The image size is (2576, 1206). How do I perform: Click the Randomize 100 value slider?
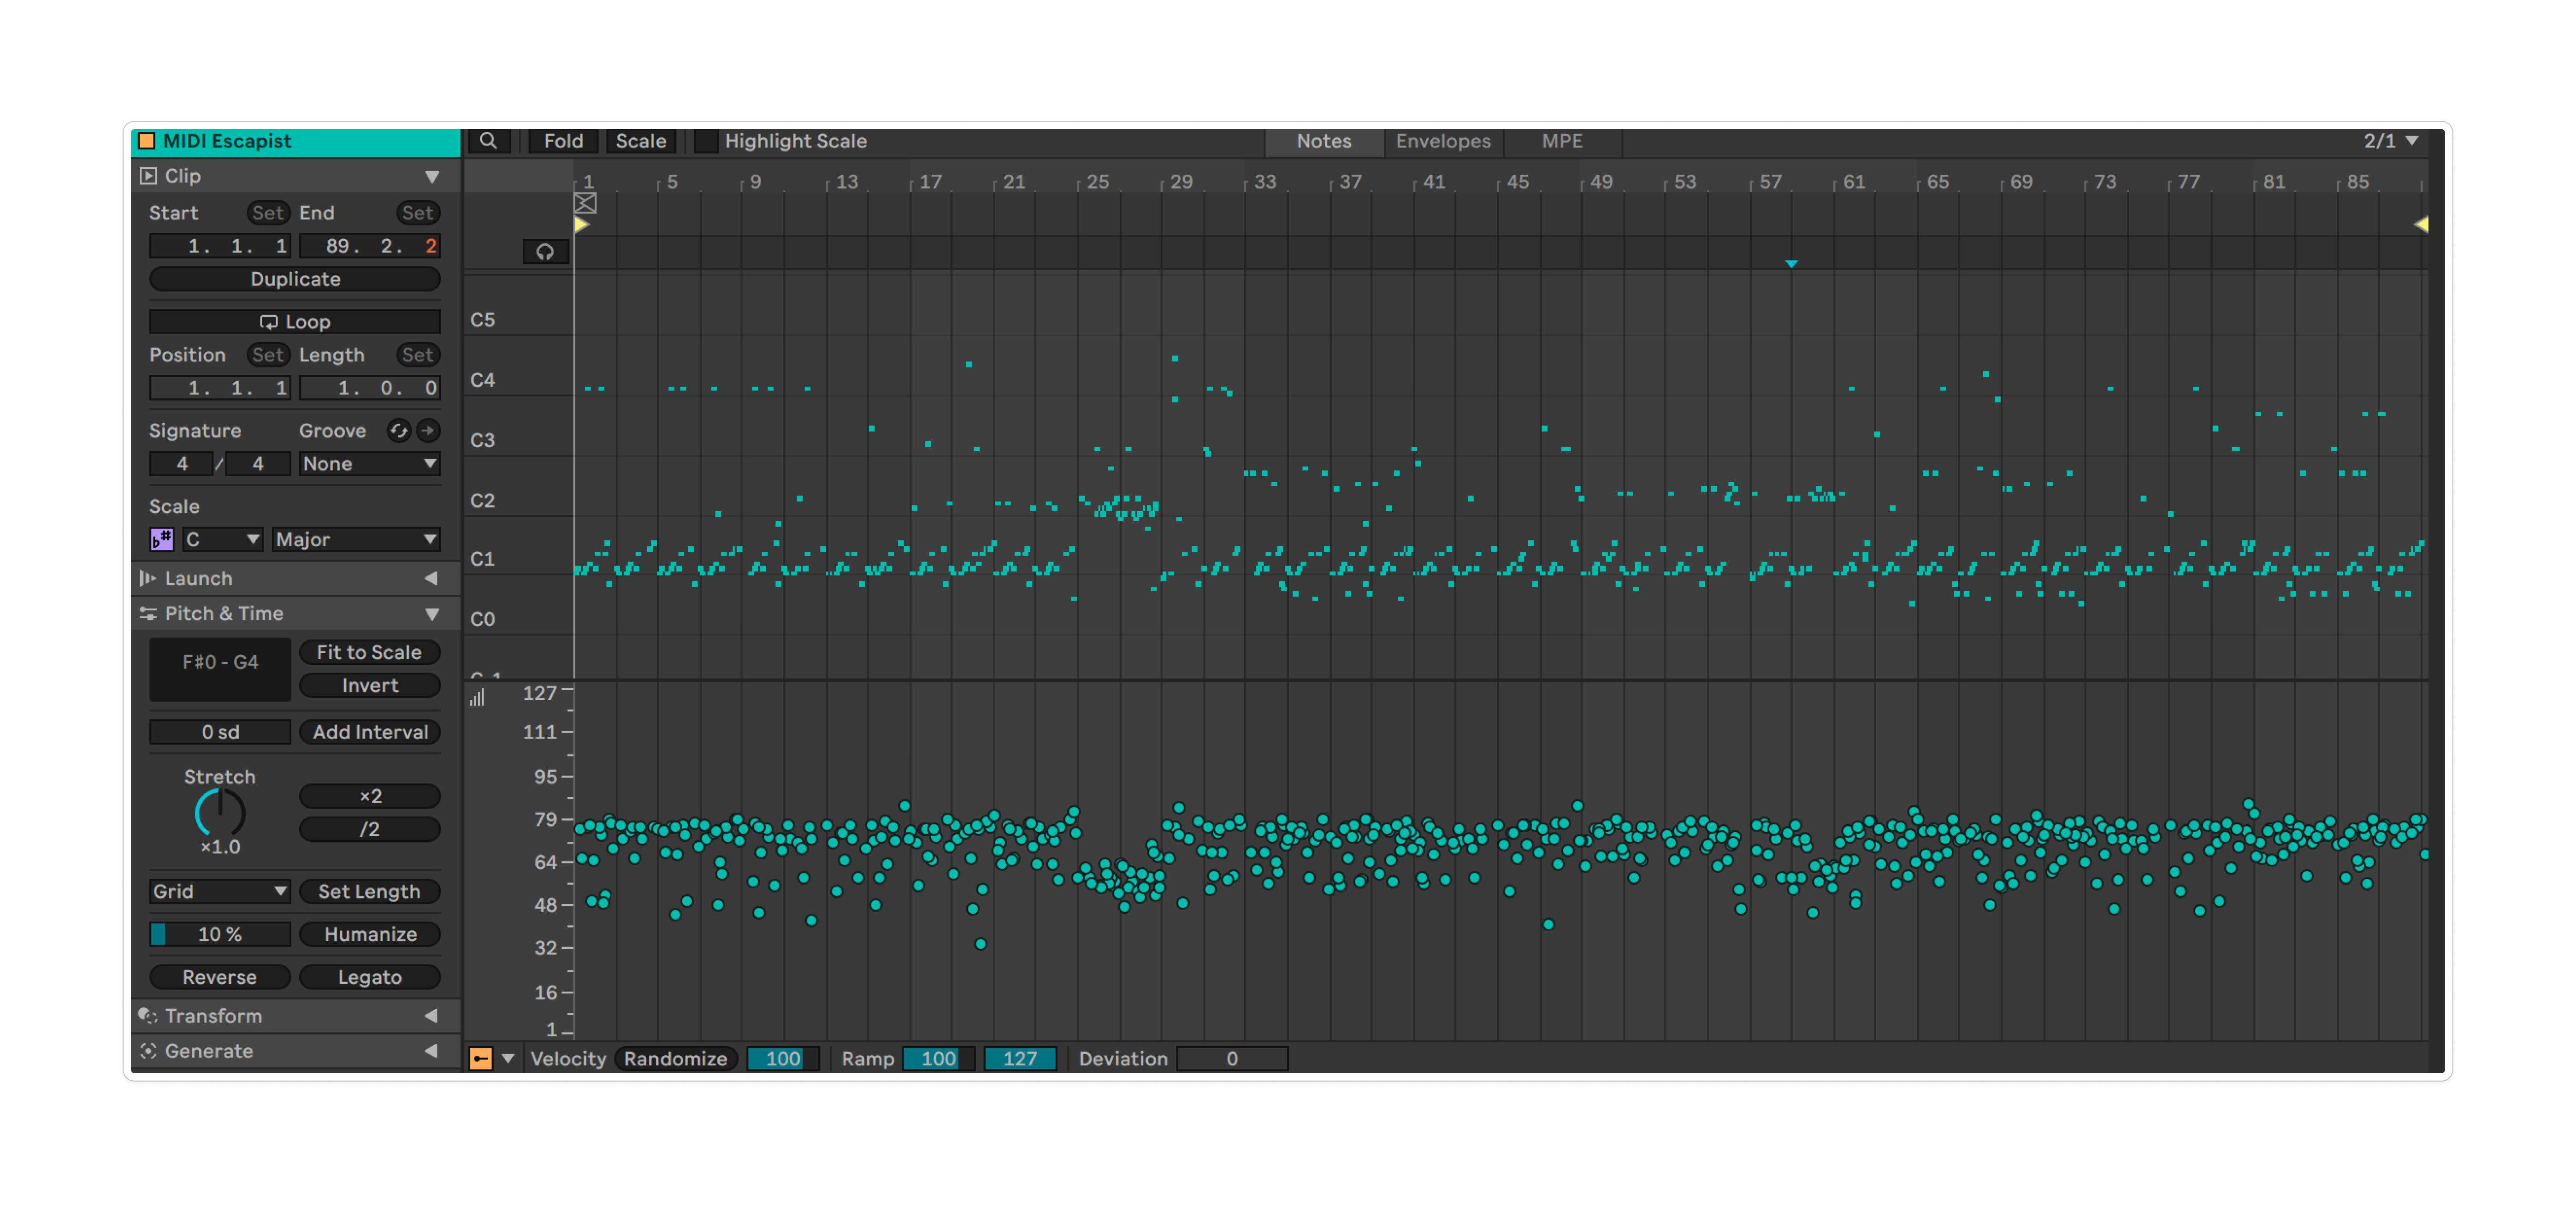[x=783, y=1059]
